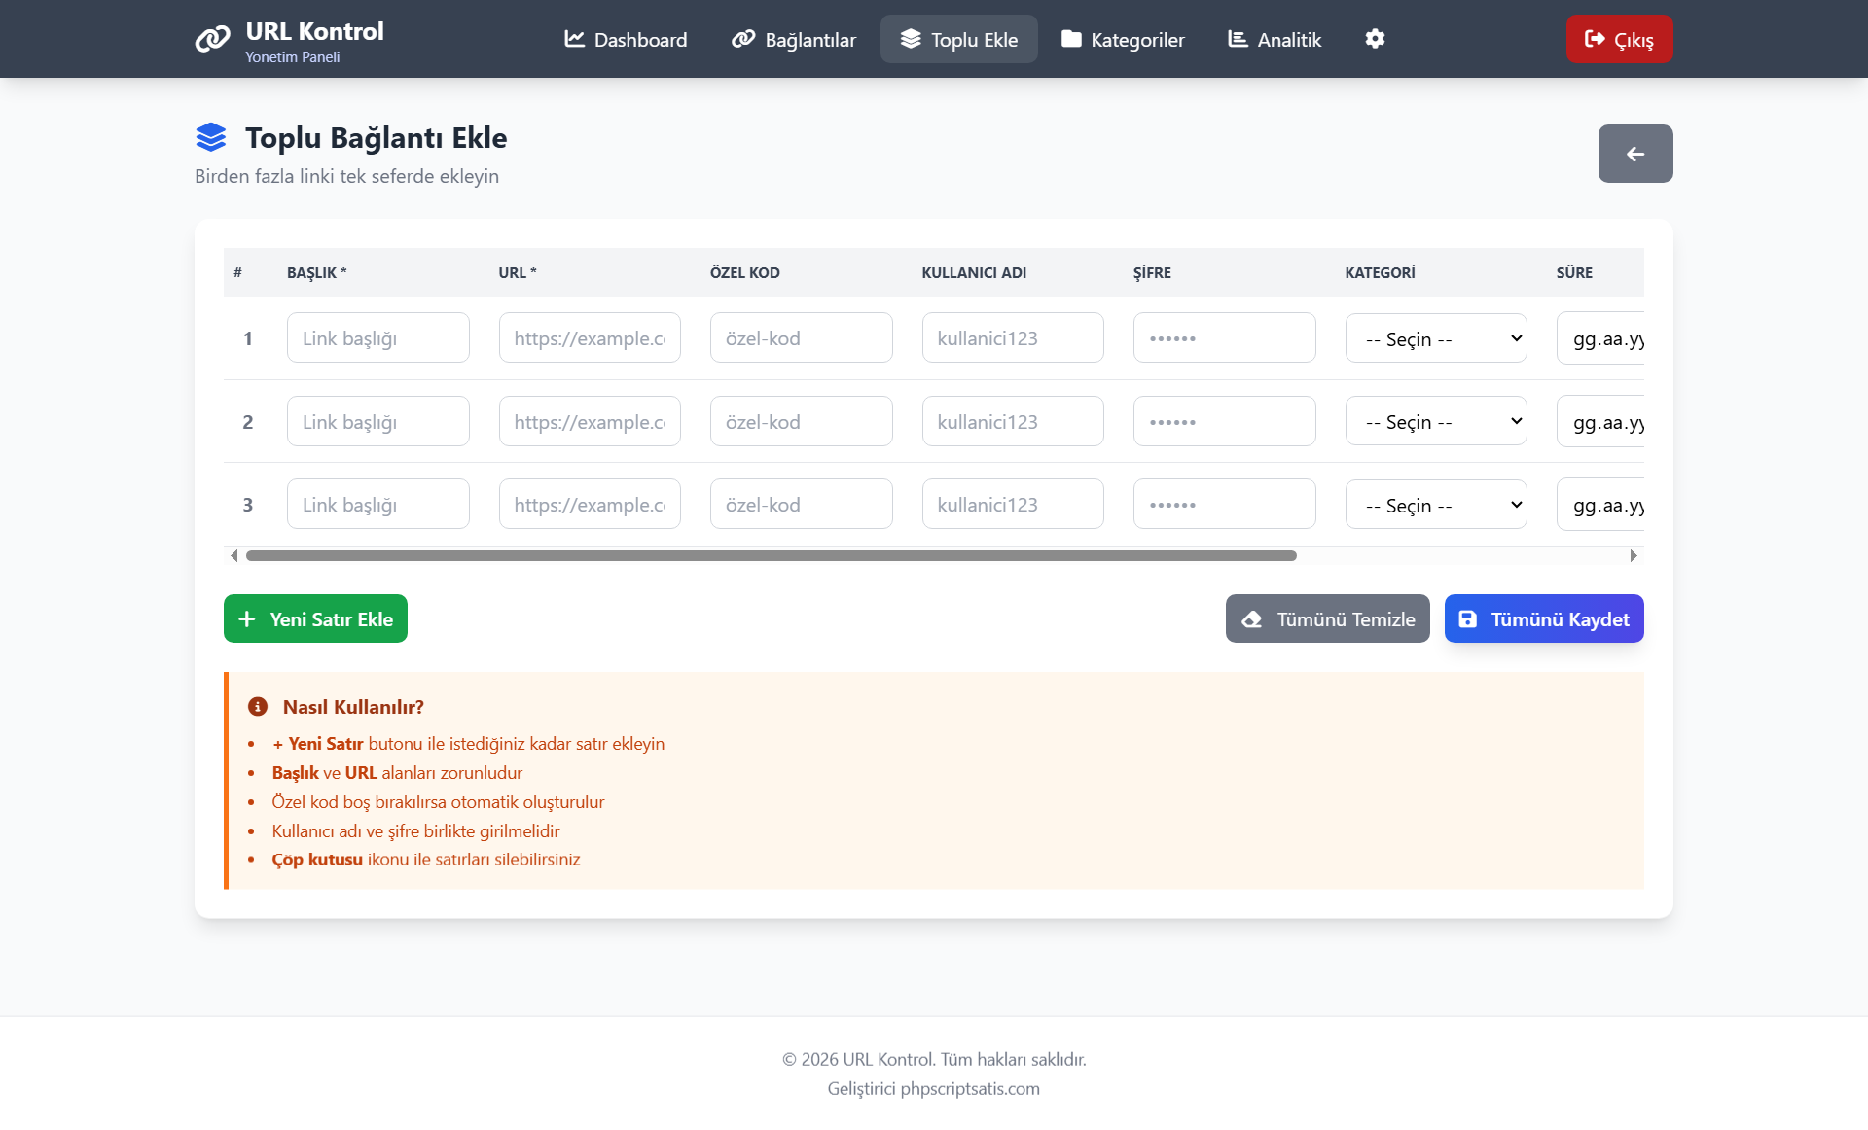The image size is (1868, 1130).
Task: Click the özel-kod field in row 3
Action: (801, 504)
